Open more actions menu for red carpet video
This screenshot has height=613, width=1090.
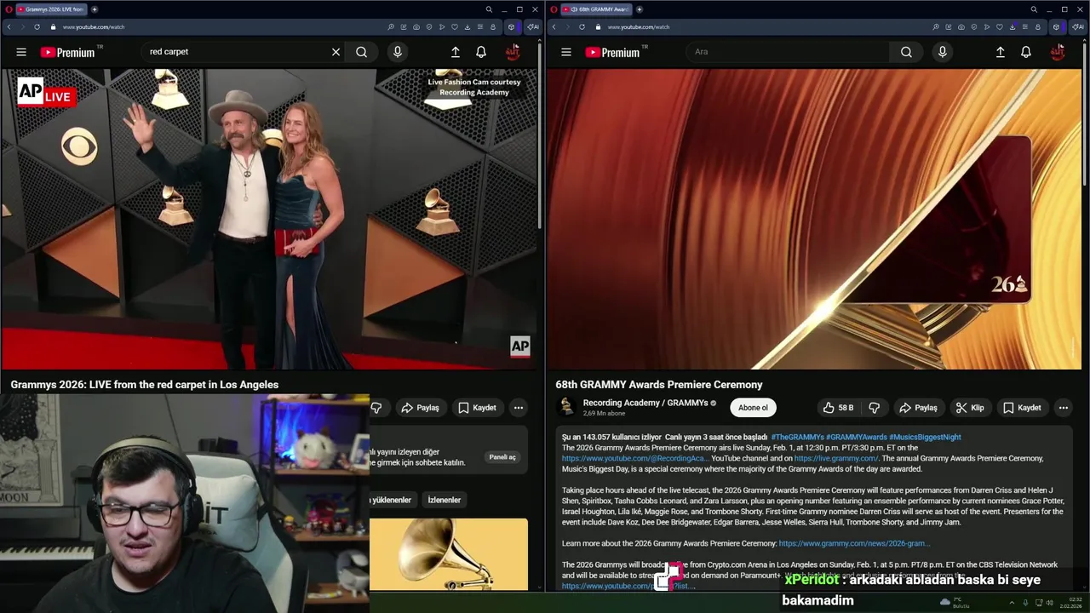click(x=518, y=408)
